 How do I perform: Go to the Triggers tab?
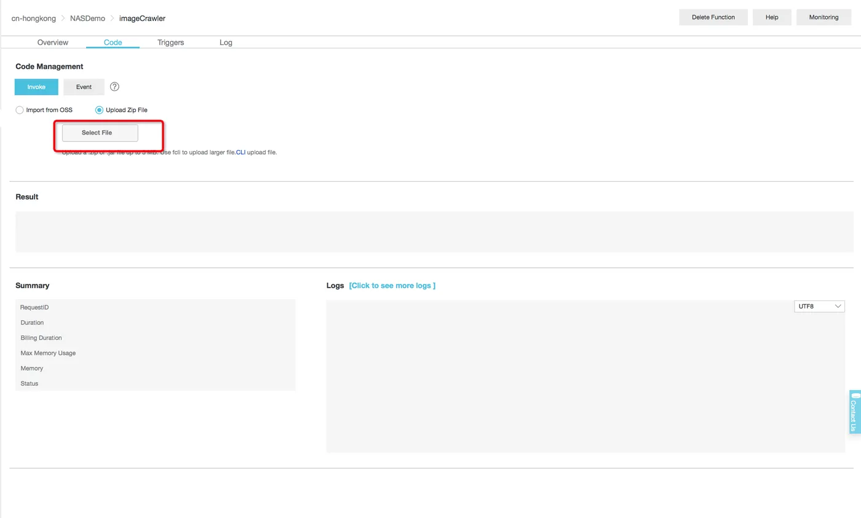coord(170,42)
